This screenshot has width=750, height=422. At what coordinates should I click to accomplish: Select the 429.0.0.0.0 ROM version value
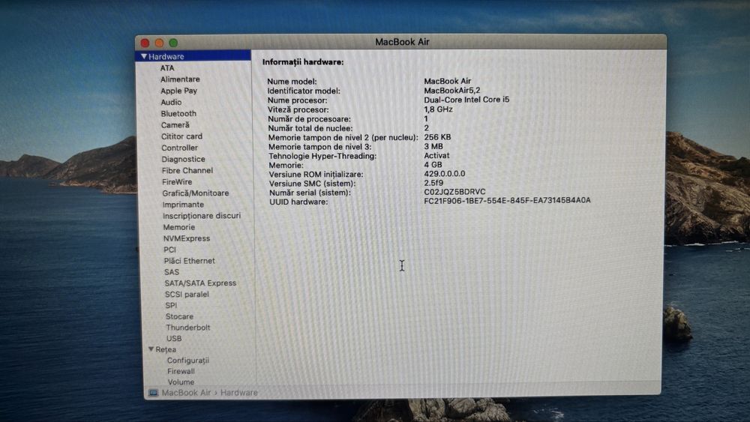[x=444, y=174]
